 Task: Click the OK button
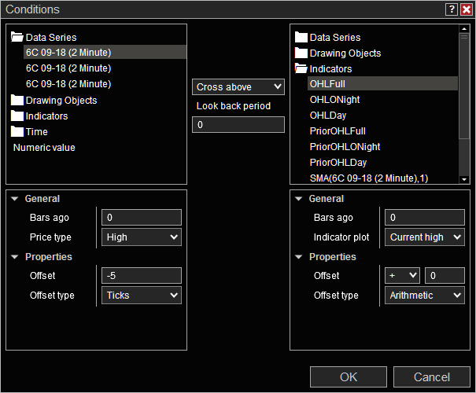(349, 377)
